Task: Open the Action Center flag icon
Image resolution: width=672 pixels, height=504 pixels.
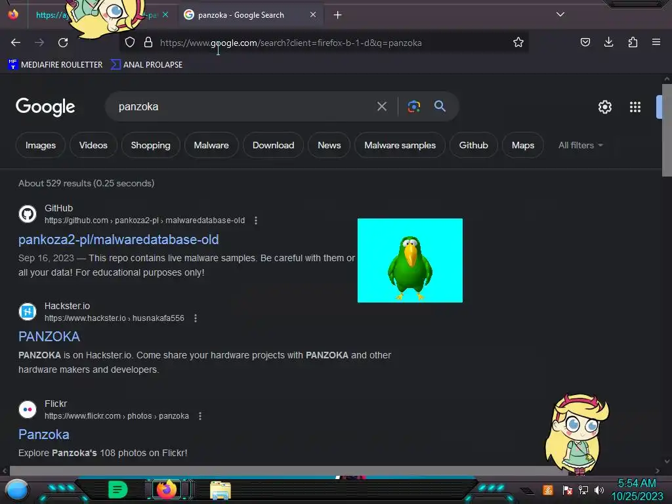Action: click(x=568, y=490)
